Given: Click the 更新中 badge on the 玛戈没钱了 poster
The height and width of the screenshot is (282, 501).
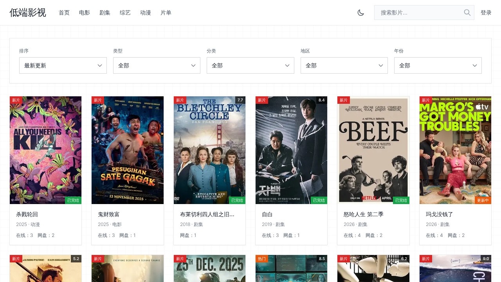Looking at the screenshot, I should click(x=483, y=200).
